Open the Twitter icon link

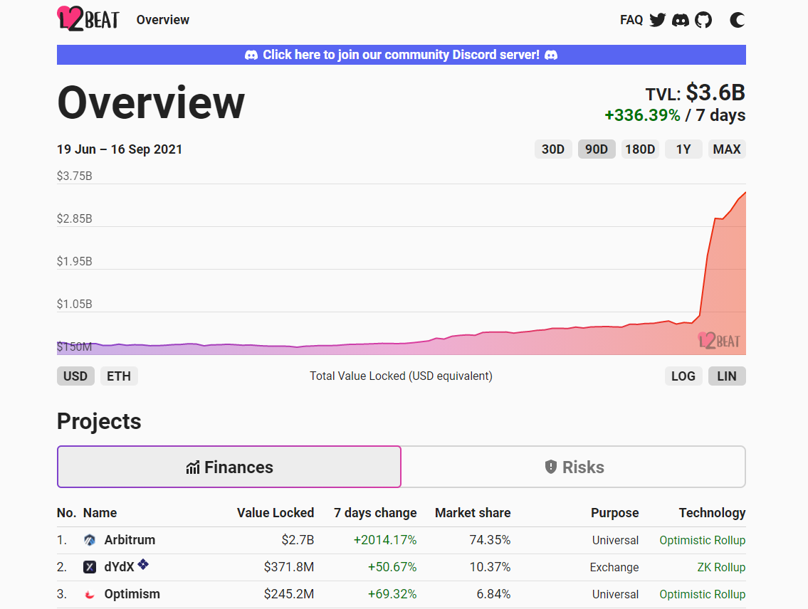pyautogui.click(x=658, y=20)
